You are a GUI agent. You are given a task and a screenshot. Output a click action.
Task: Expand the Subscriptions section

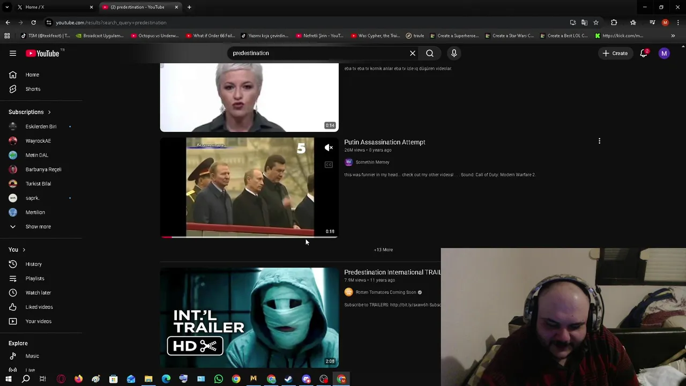29,112
